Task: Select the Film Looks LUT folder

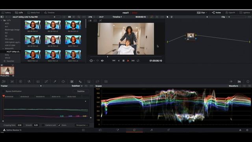Action: tap(9, 39)
